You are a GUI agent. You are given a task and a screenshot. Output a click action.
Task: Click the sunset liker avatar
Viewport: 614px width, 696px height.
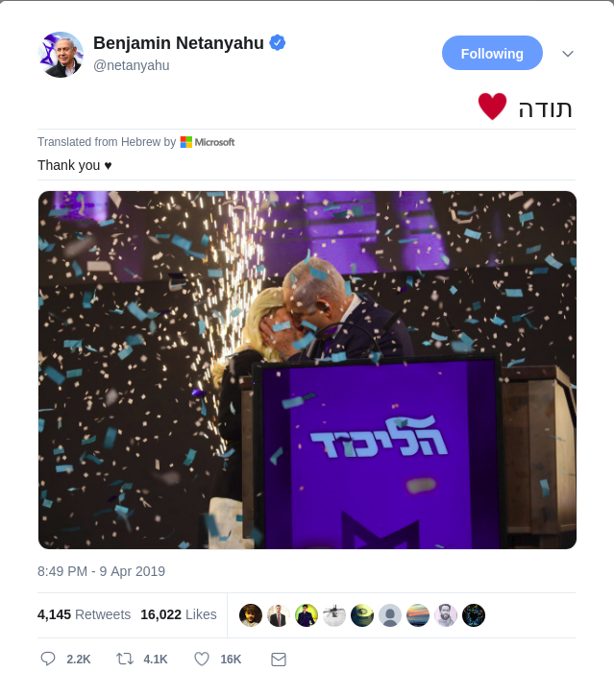point(418,615)
